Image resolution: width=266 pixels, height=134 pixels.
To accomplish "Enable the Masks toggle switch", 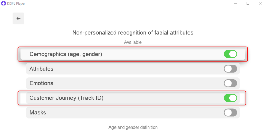I will [x=230, y=113].
